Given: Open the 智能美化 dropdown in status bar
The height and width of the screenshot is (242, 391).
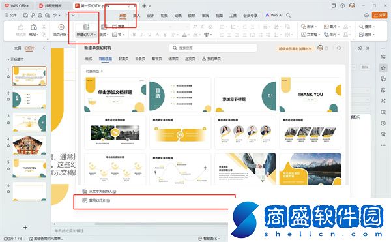Looking at the screenshot, I should [x=209, y=239].
